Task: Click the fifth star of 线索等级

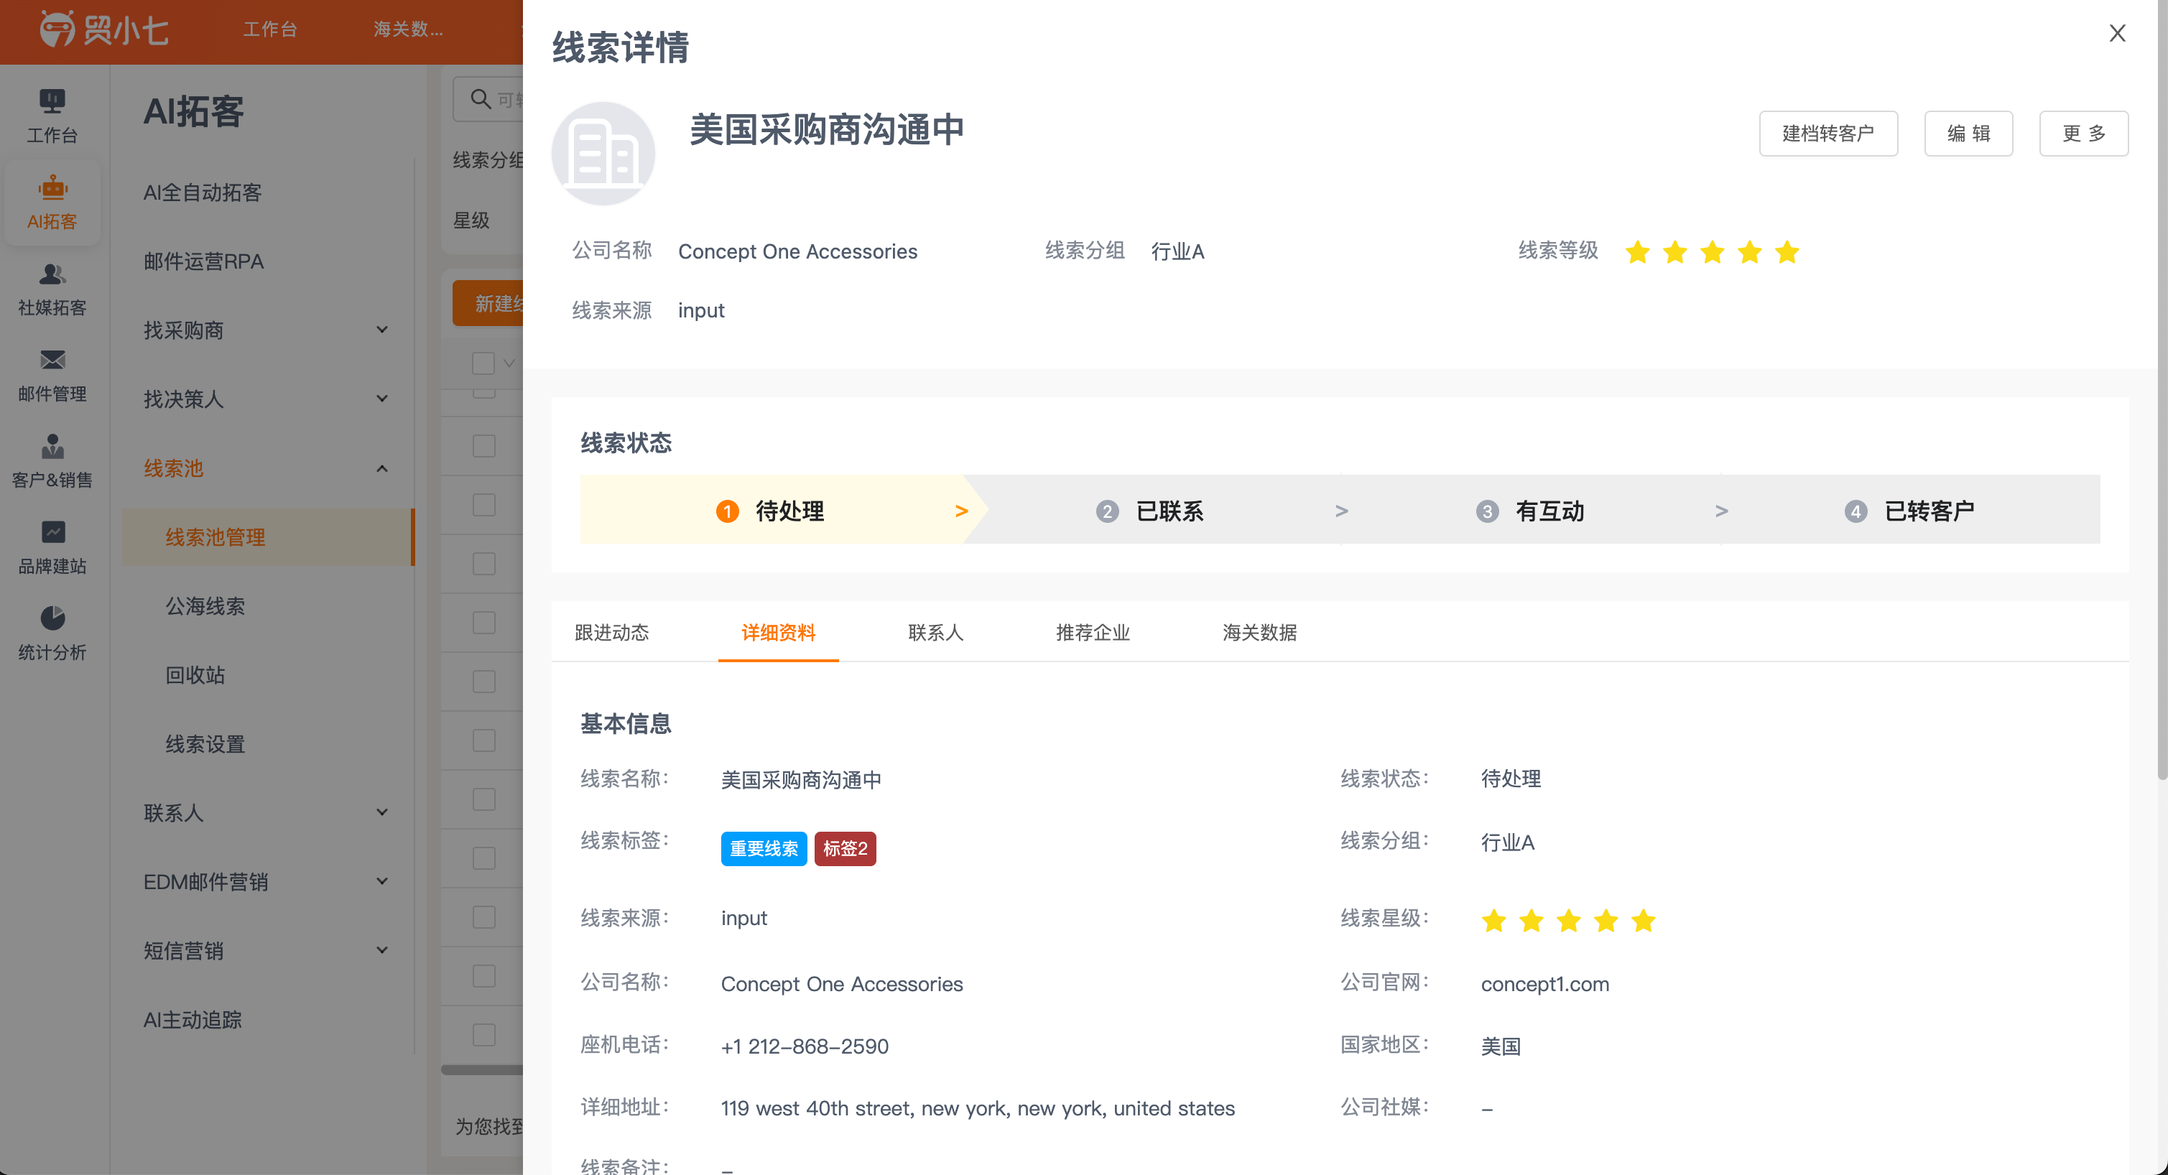Action: coord(1787,251)
